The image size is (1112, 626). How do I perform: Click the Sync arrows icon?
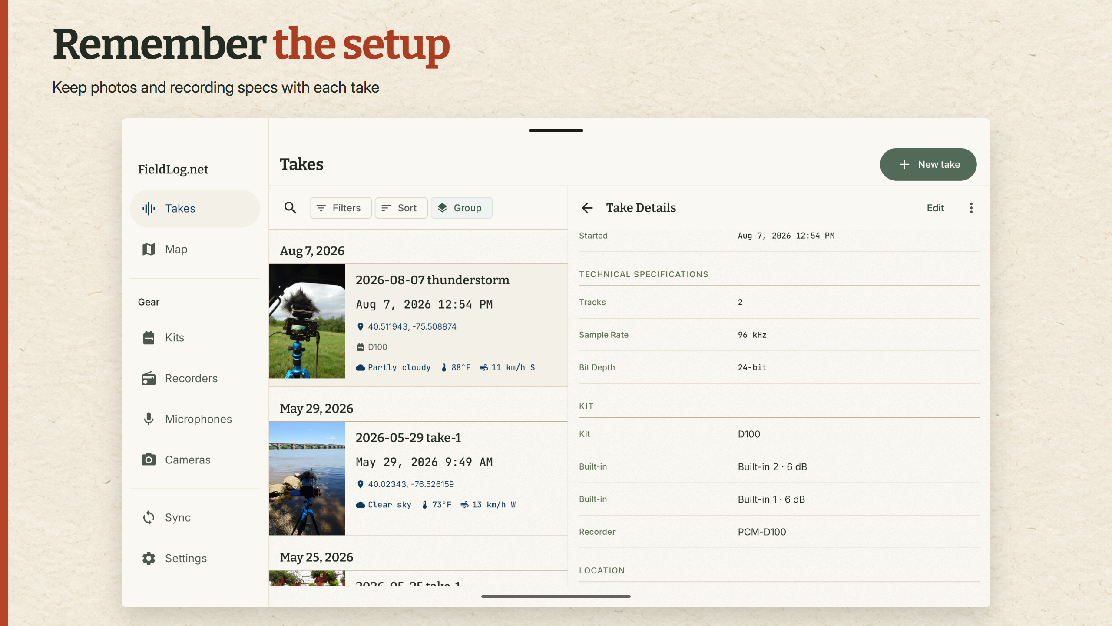point(149,517)
